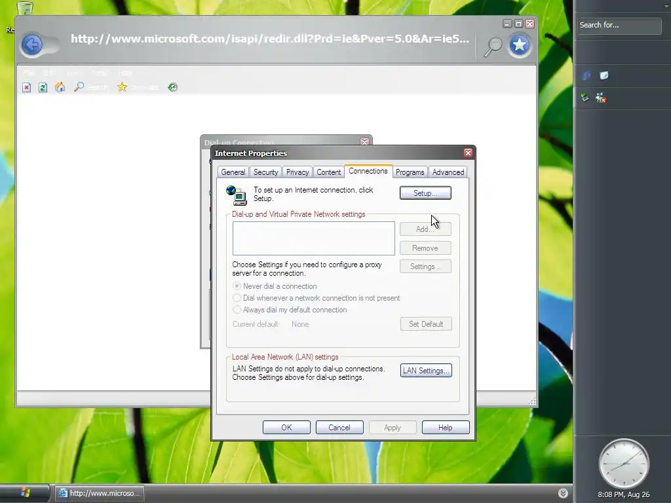Open the Messenger people icon in sidebar

click(601, 98)
